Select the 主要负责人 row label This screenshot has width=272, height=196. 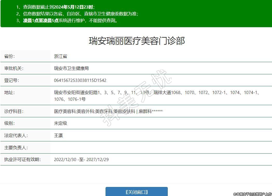point(16,148)
